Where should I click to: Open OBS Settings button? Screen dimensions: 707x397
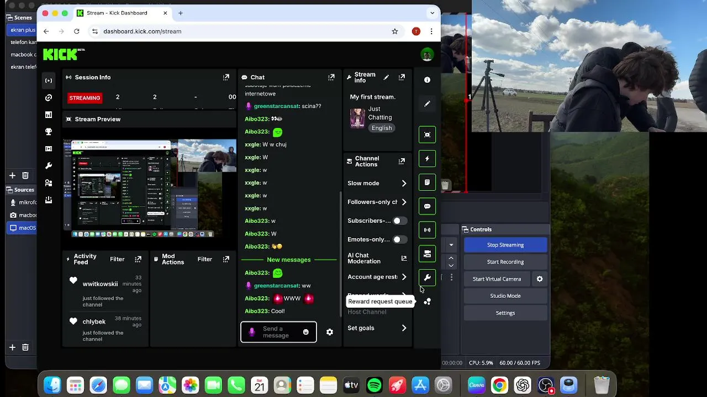coord(505,313)
